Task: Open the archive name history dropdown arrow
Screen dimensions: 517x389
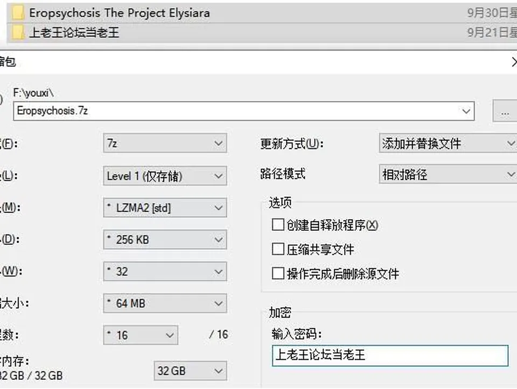Action: pos(466,111)
